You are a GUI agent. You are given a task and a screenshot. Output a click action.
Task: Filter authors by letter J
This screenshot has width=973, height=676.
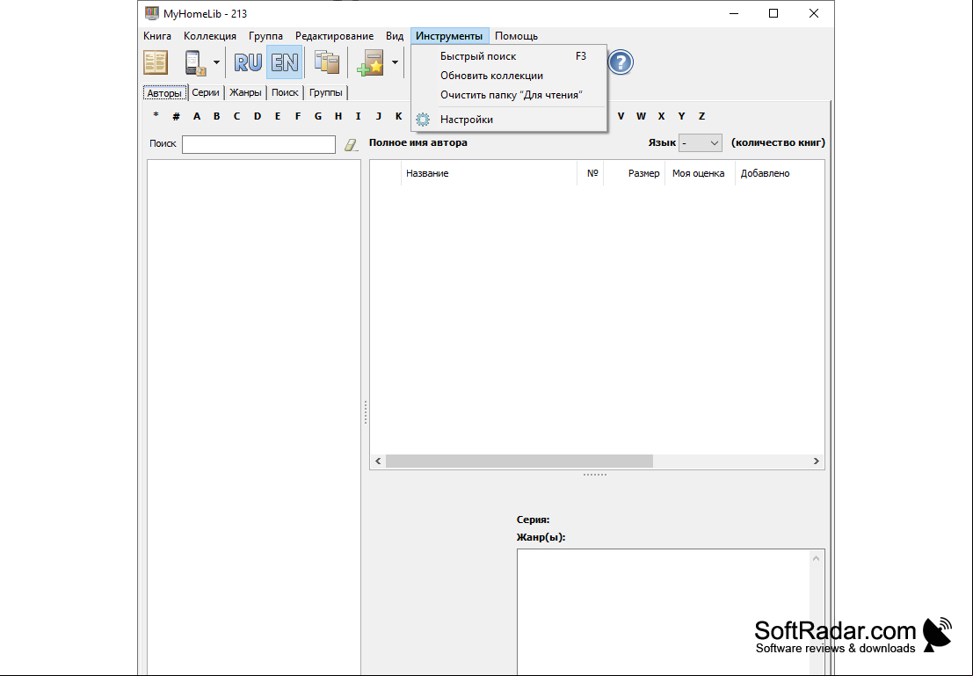(379, 116)
